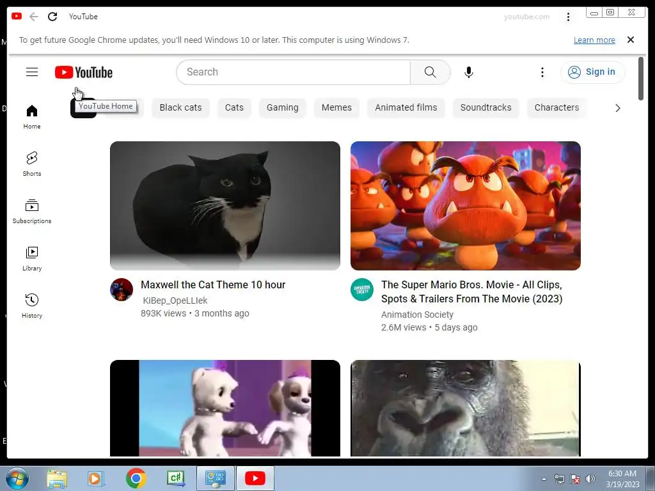Play Maxwell the Cat thumbnail

225,206
